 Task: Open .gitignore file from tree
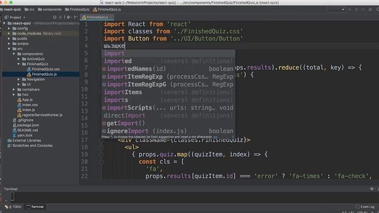click(x=23, y=120)
